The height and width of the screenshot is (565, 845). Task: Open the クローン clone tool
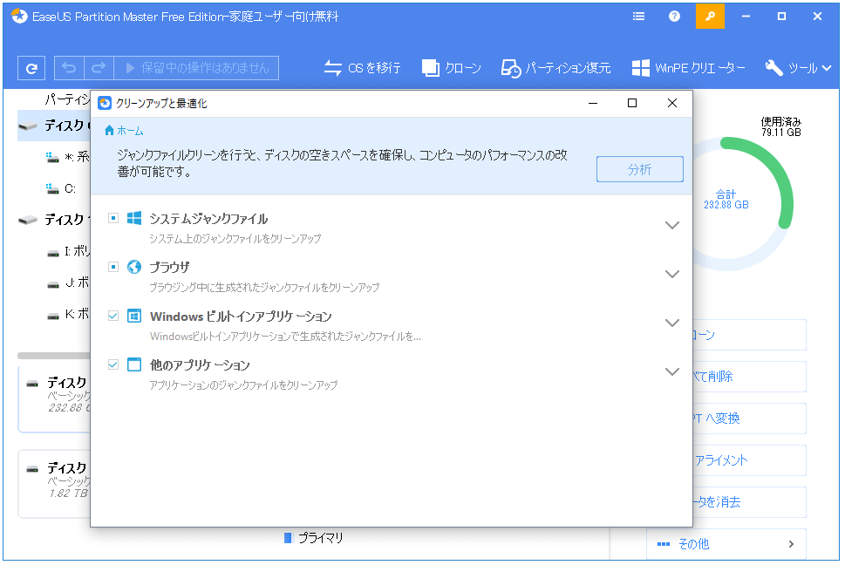451,68
